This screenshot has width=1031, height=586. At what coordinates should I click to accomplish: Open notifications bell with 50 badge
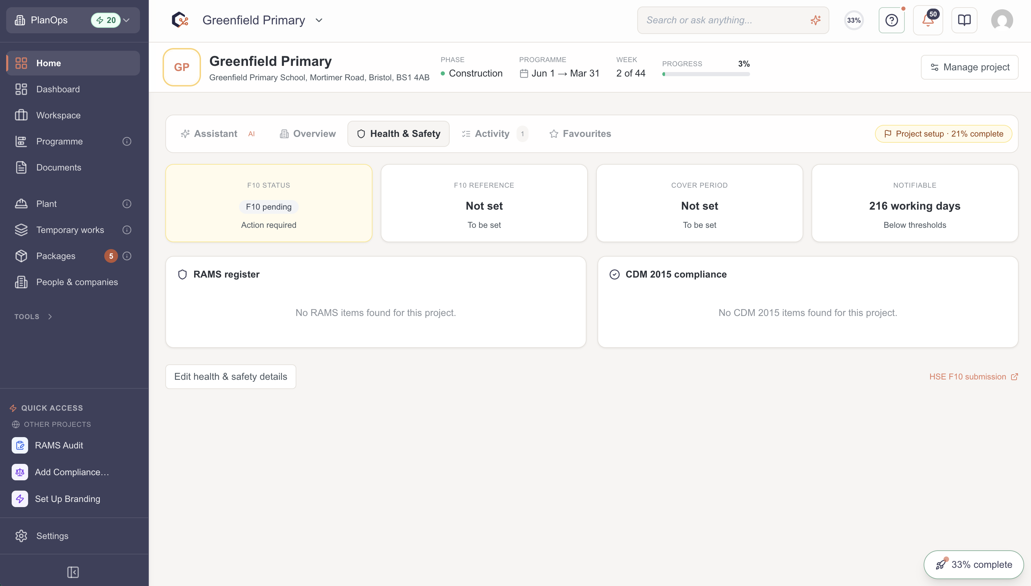point(928,20)
